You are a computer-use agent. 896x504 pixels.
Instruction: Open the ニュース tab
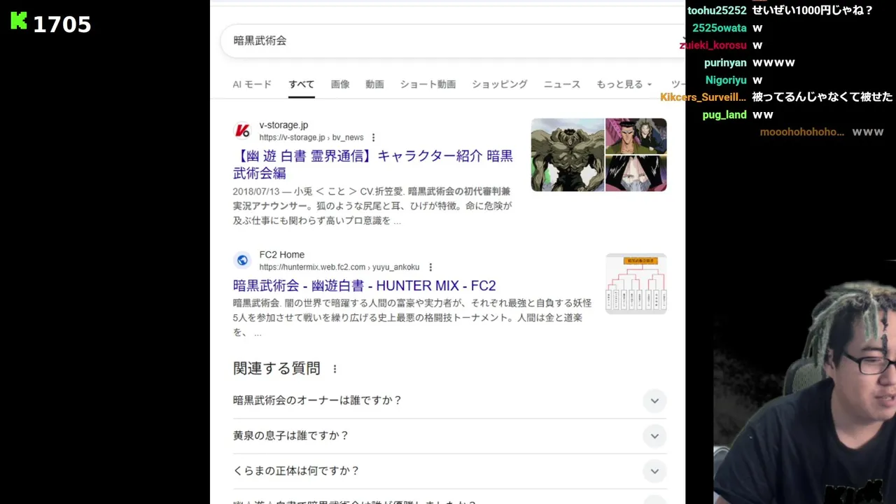[562, 84]
